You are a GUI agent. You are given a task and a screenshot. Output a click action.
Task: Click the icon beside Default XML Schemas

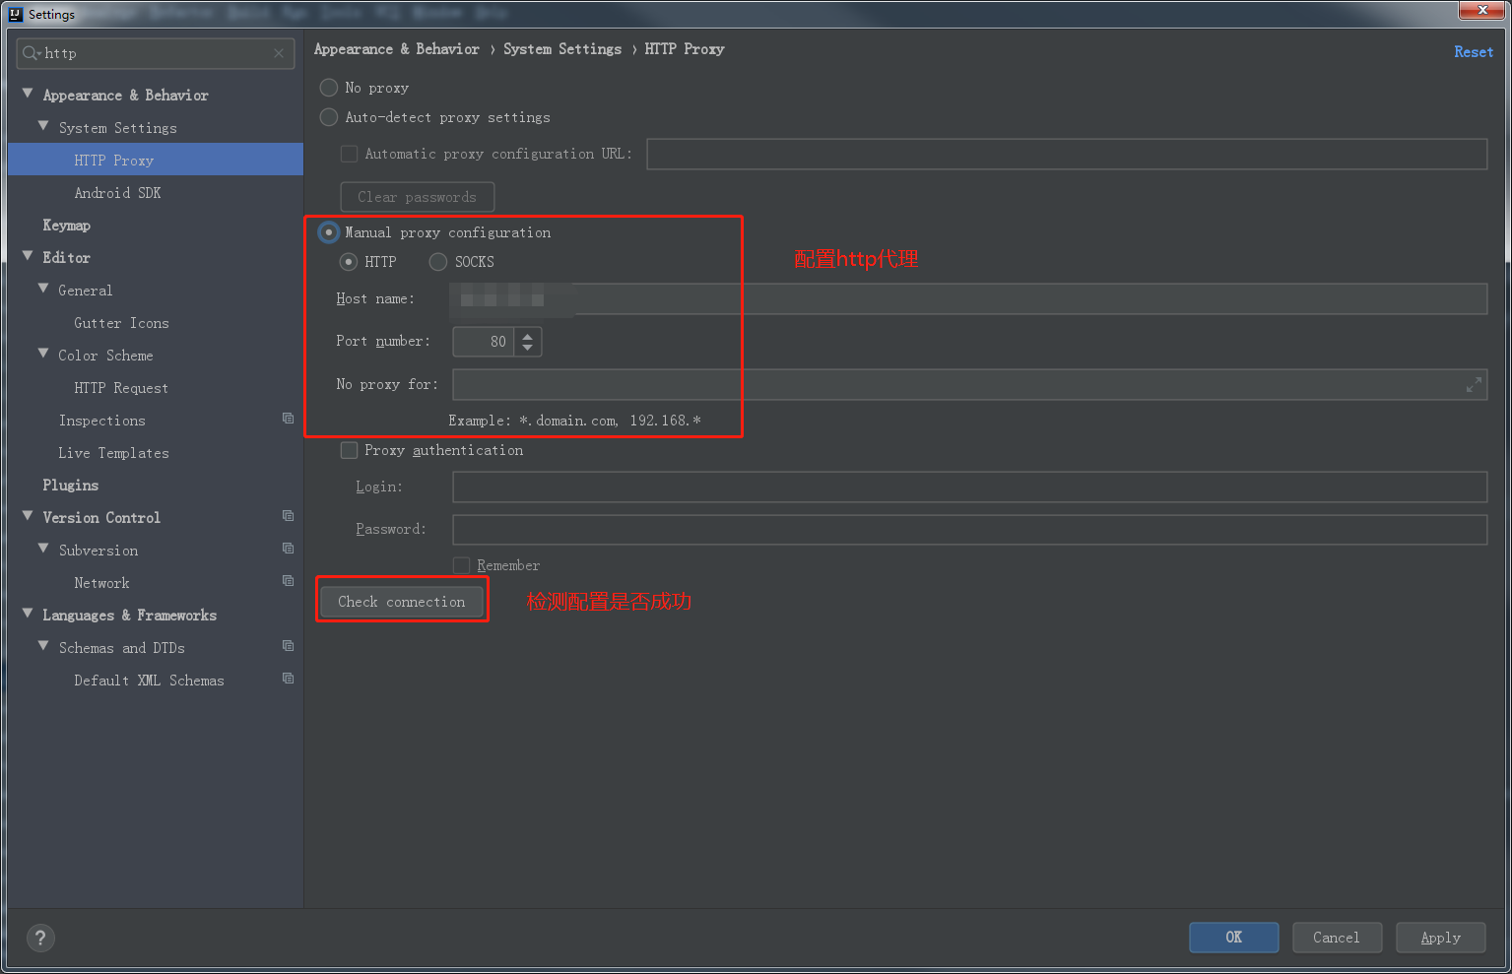click(x=288, y=679)
